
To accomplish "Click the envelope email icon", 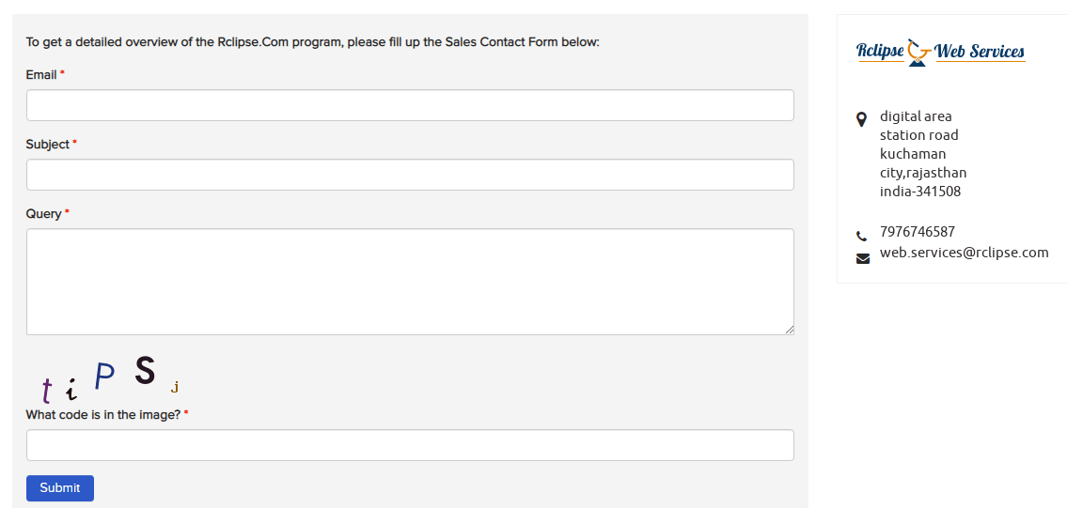I will (863, 258).
